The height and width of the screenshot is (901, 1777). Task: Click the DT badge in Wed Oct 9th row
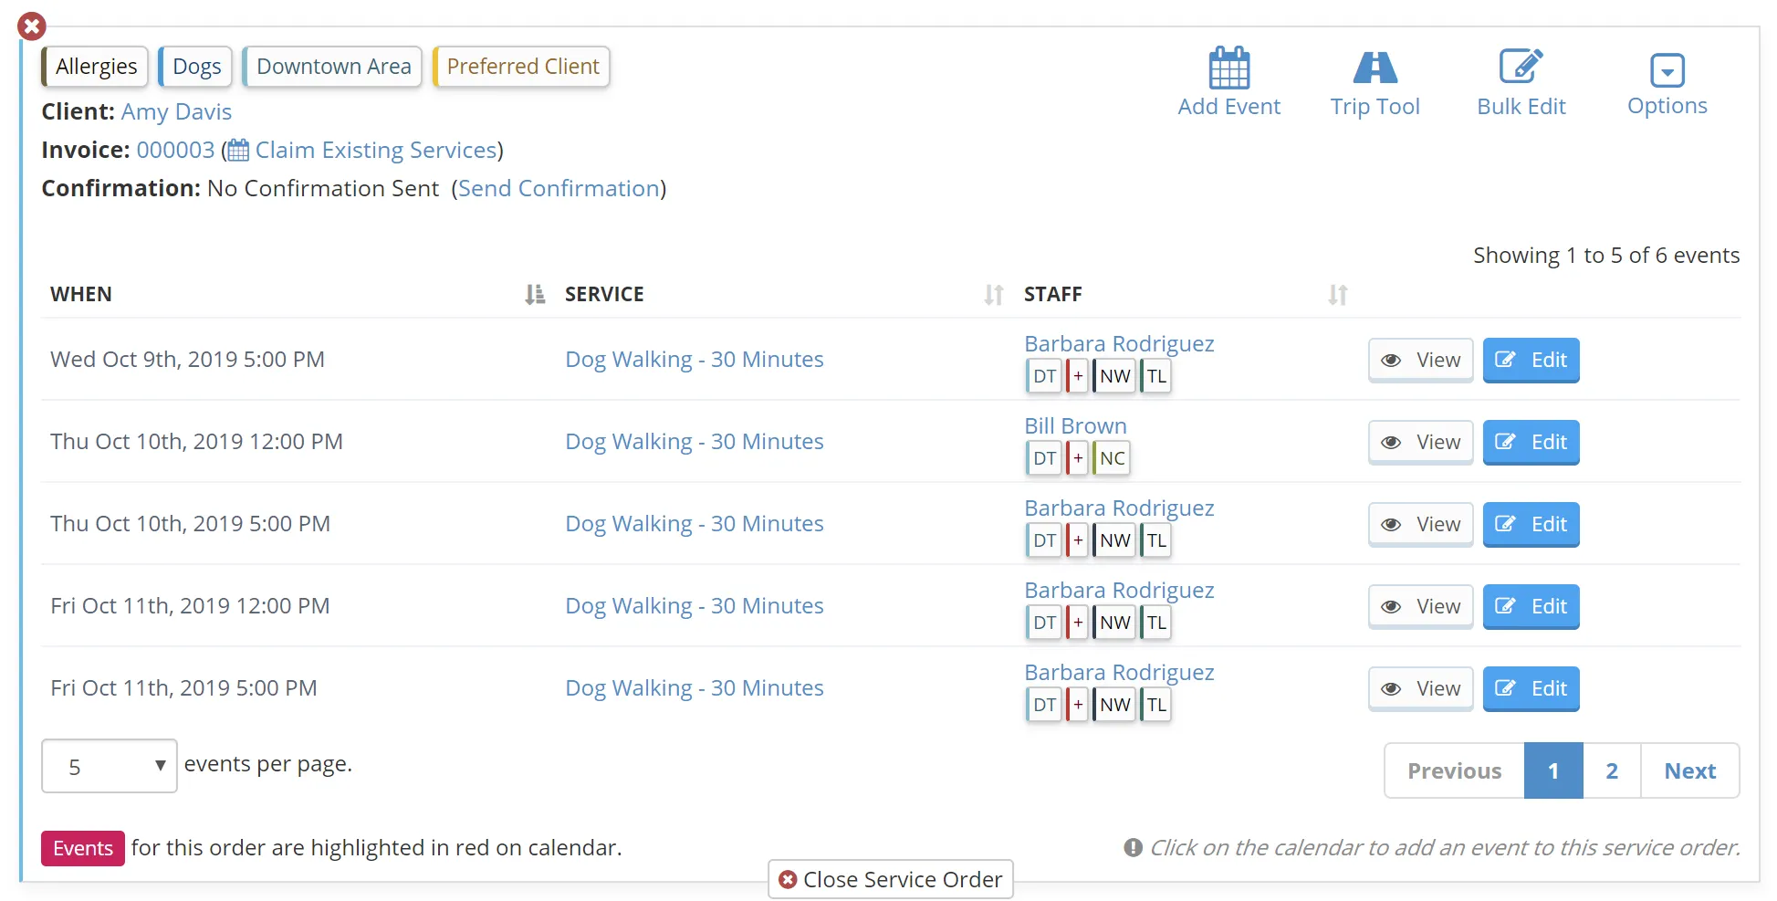(1044, 376)
